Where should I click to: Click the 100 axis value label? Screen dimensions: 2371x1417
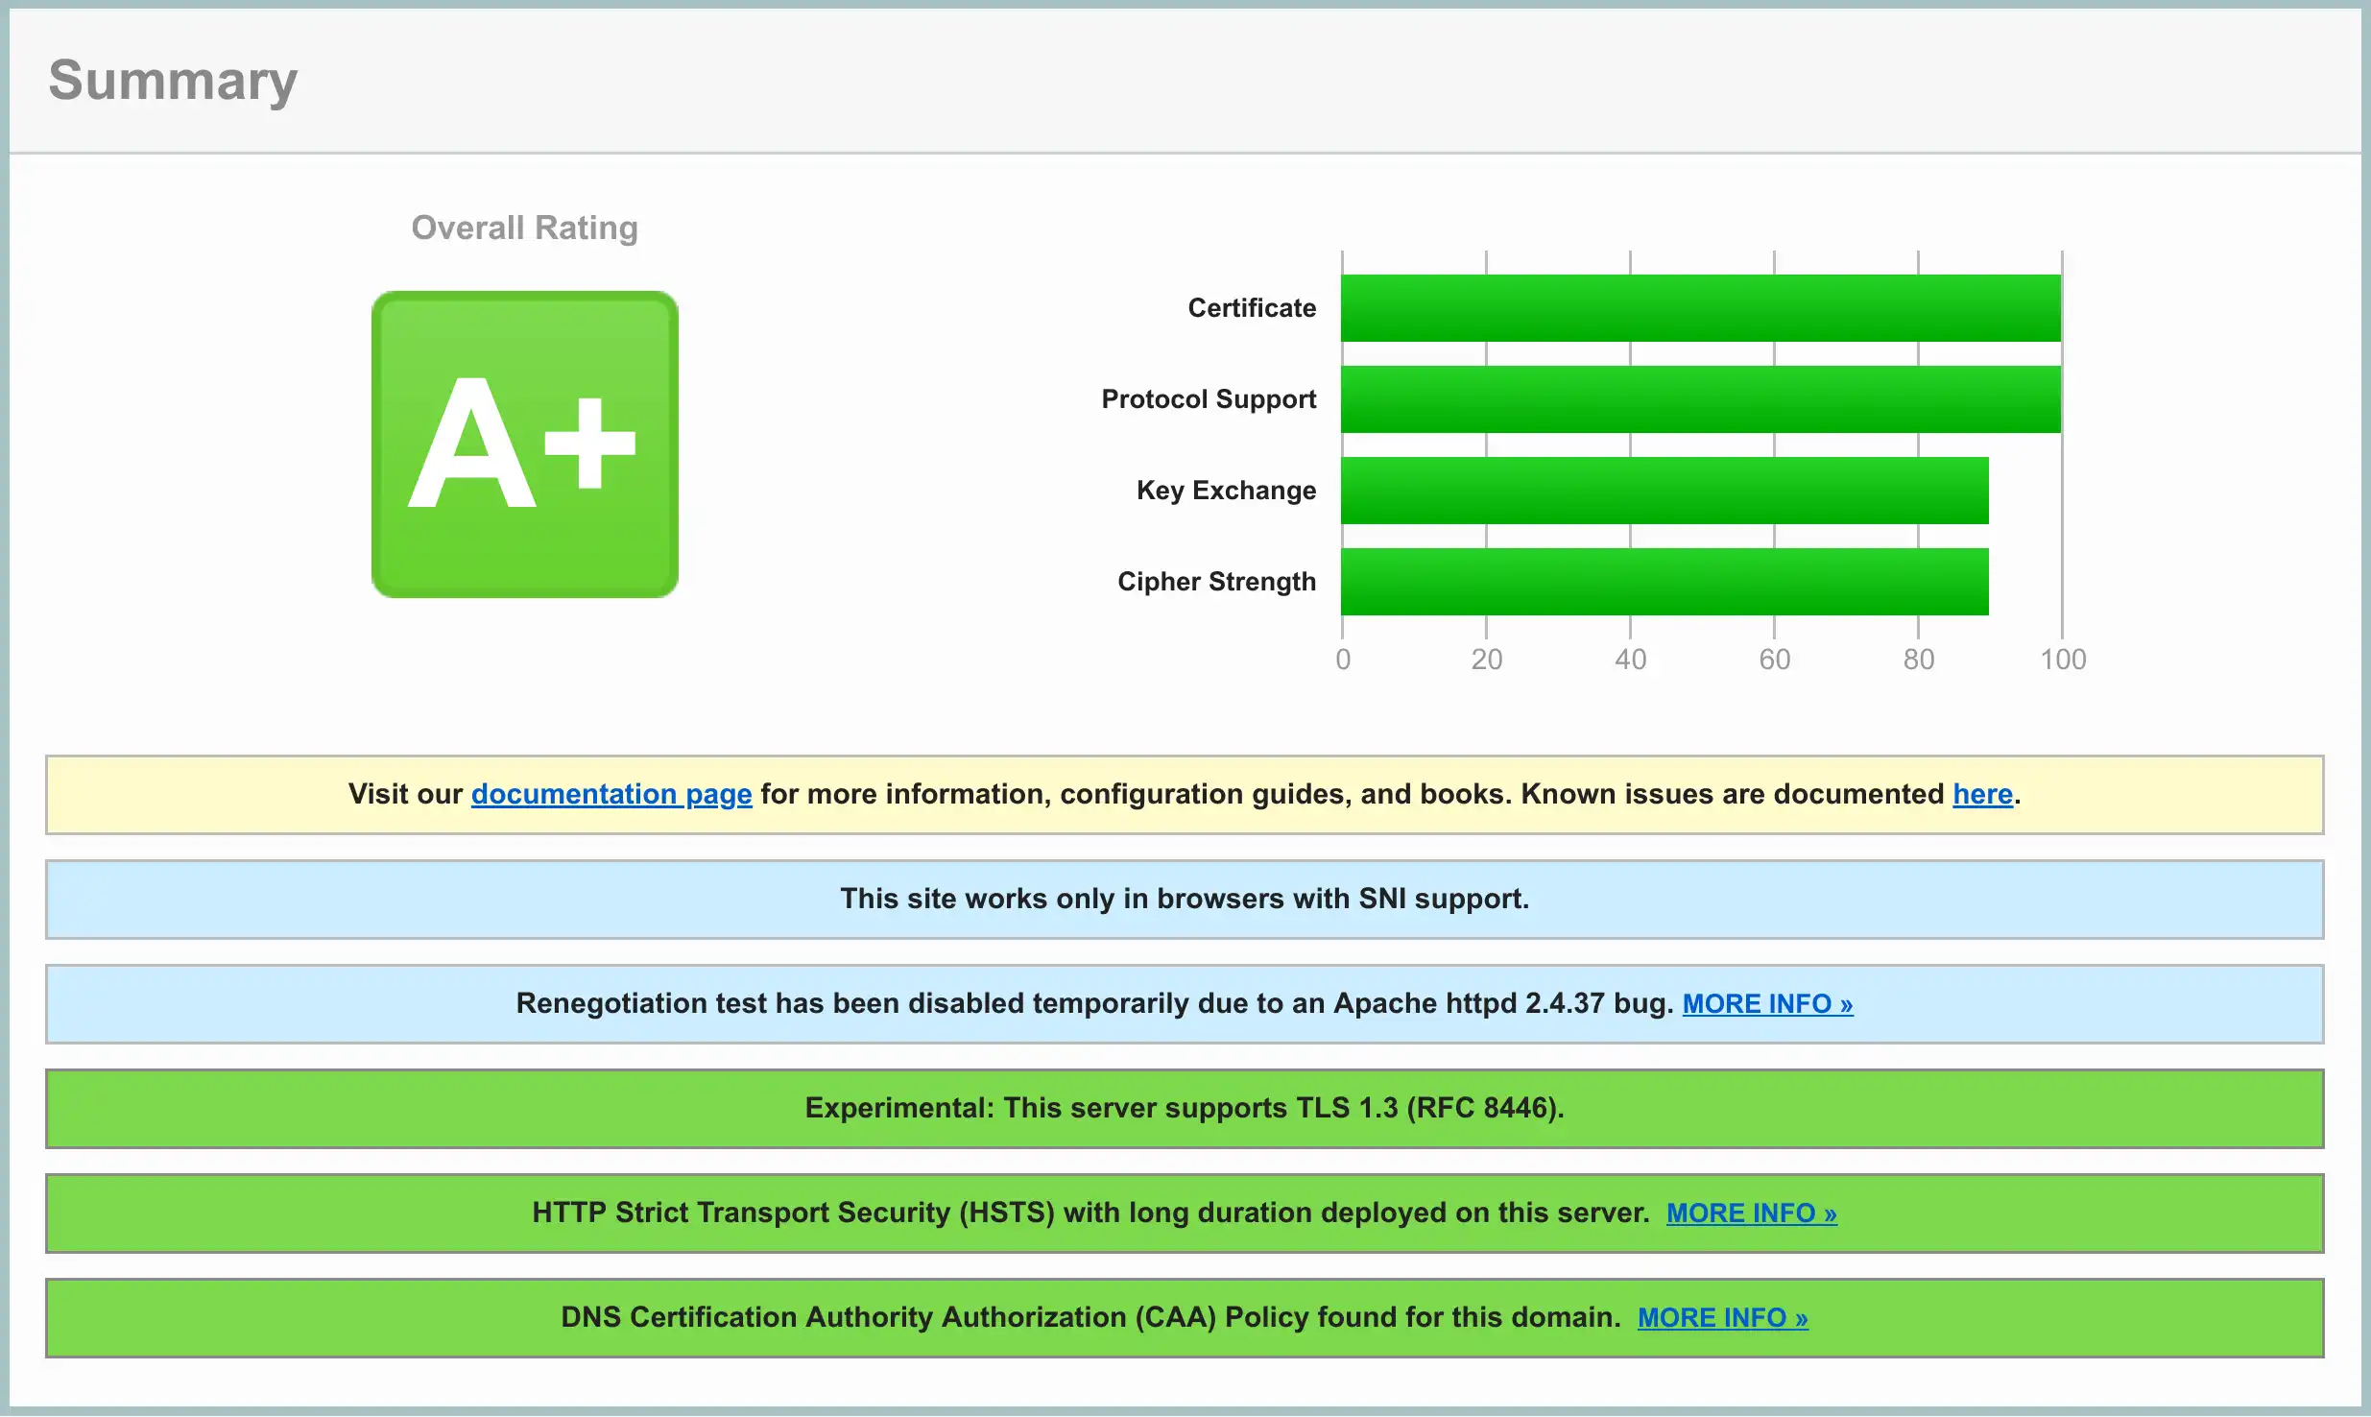[2063, 660]
